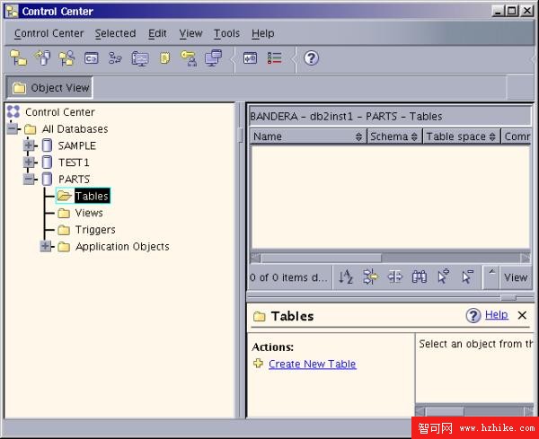539x439 pixels.
Task: Expand the SAMPLE database node
Action: pos(30,145)
